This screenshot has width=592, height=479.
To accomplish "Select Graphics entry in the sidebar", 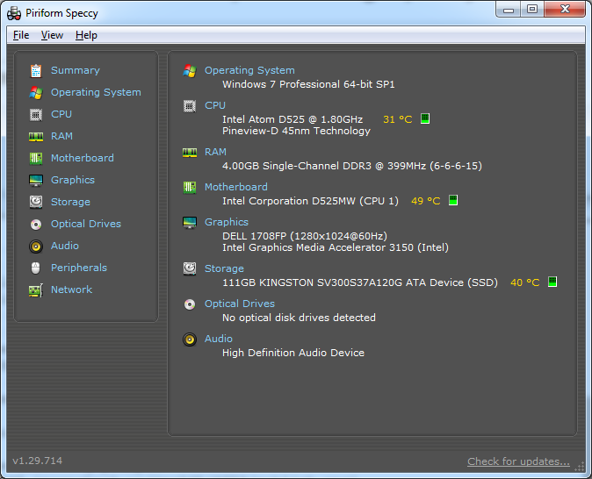I will 73,180.
